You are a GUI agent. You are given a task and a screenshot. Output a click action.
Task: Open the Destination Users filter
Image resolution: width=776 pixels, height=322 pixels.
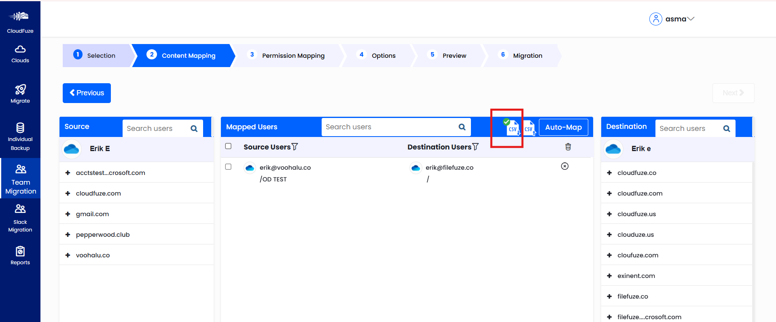(476, 147)
